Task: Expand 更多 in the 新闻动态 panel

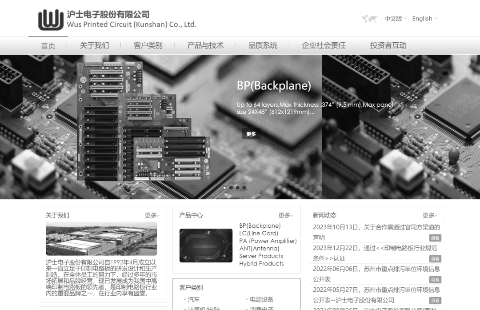Action: pos(430,215)
